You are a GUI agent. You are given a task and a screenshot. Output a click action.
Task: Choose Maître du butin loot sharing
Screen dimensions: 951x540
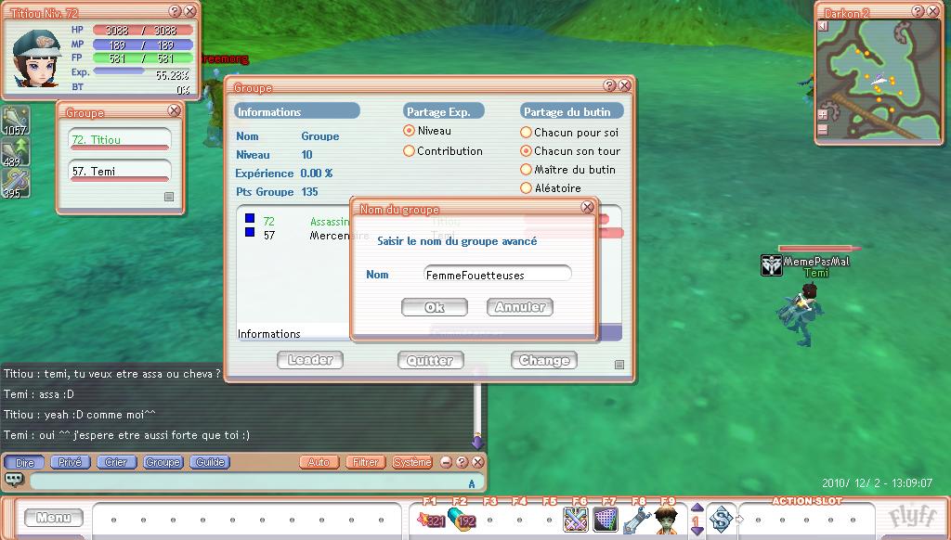pos(526,170)
